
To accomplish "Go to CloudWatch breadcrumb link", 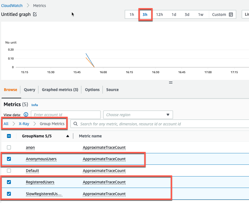I will pyautogui.click(x=12, y=6).
